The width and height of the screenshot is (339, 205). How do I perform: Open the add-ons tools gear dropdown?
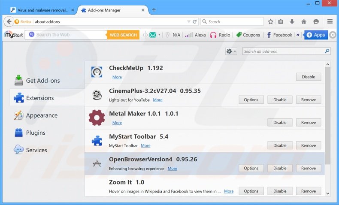tap(231, 51)
